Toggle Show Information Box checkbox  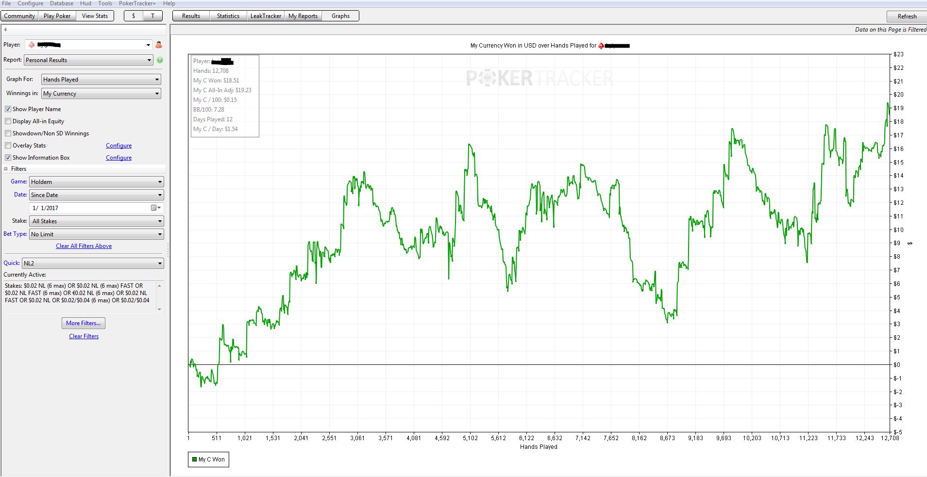[8, 158]
